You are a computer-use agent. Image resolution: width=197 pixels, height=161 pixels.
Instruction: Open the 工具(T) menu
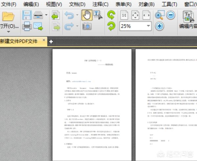(x=169, y=4)
